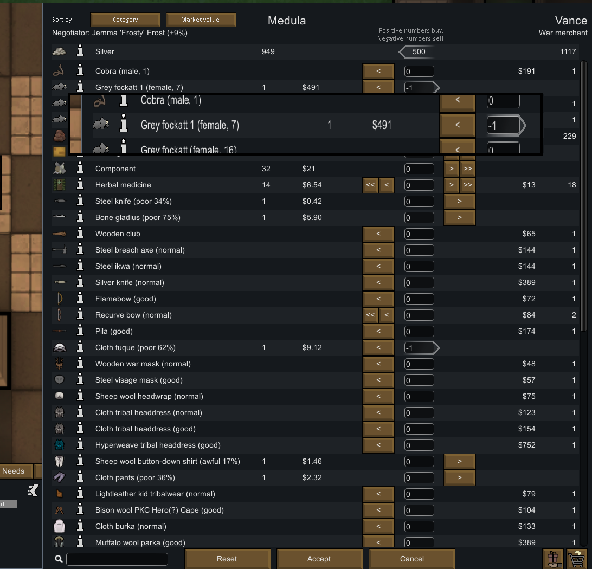
Task: Open the Category sort dropdown
Action: tap(125, 20)
